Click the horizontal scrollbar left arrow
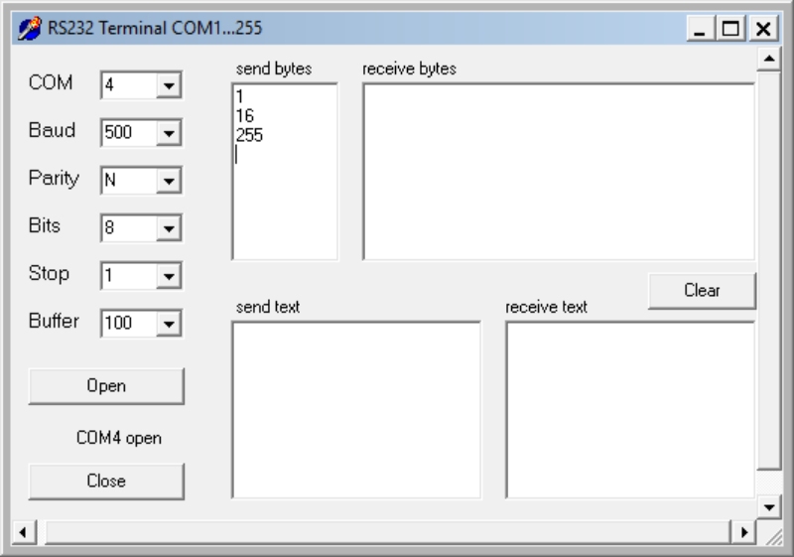794x557 pixels. point(24,532)
